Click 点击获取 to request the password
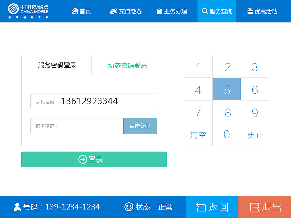Image resolution: width=291 pixels, height=218 pixels. click(140, 126)
